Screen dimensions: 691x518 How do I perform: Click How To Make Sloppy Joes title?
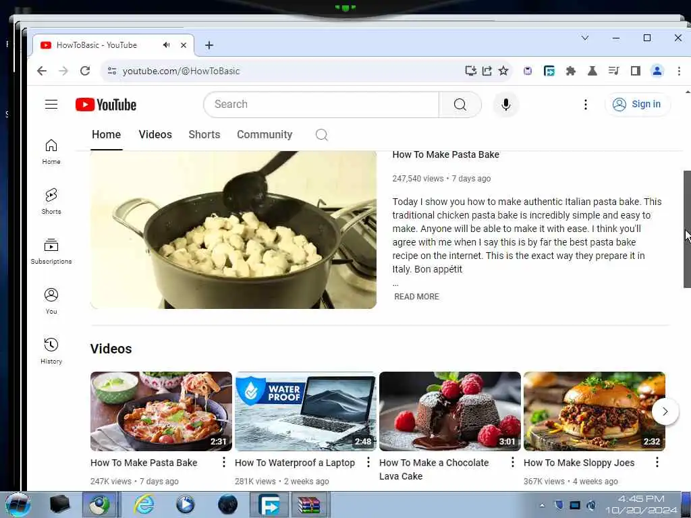579,463
